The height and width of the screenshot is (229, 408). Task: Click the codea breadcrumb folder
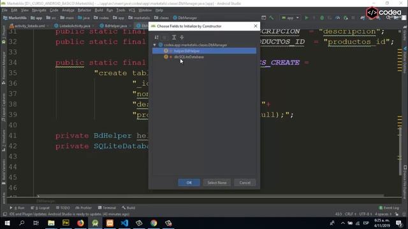101,18
